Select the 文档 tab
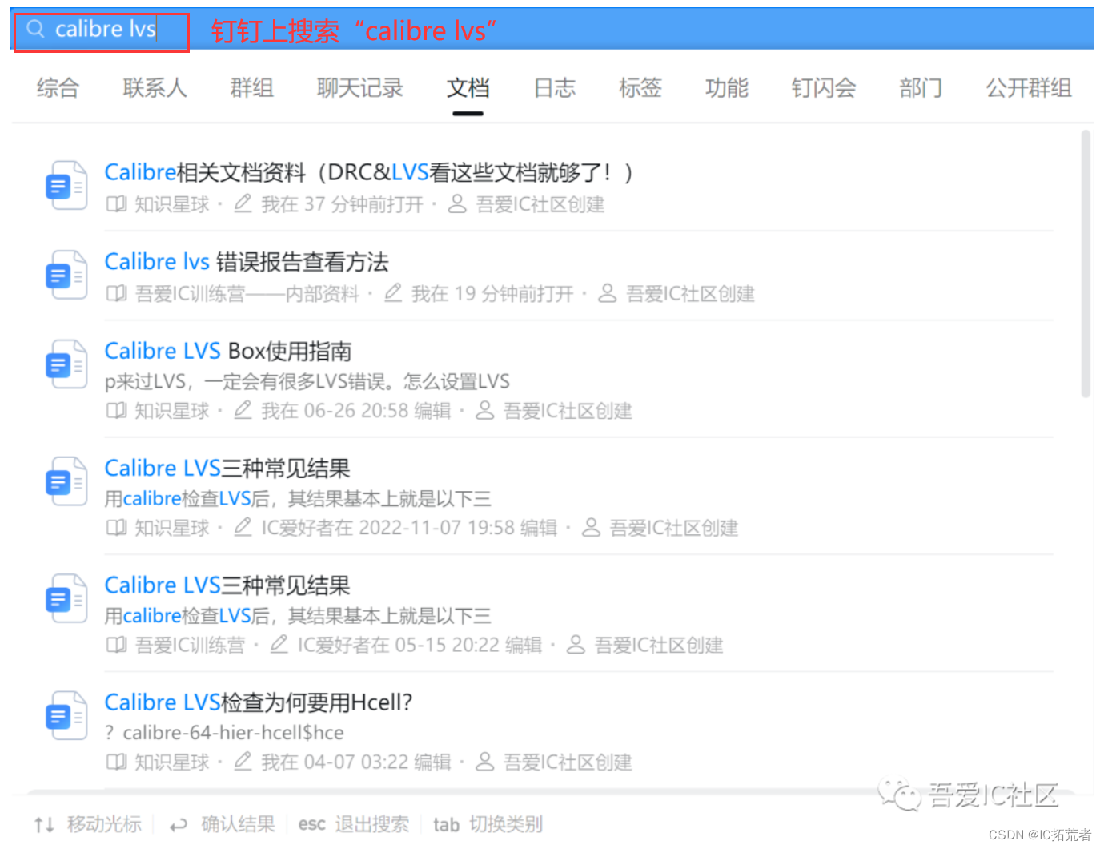 468,88
